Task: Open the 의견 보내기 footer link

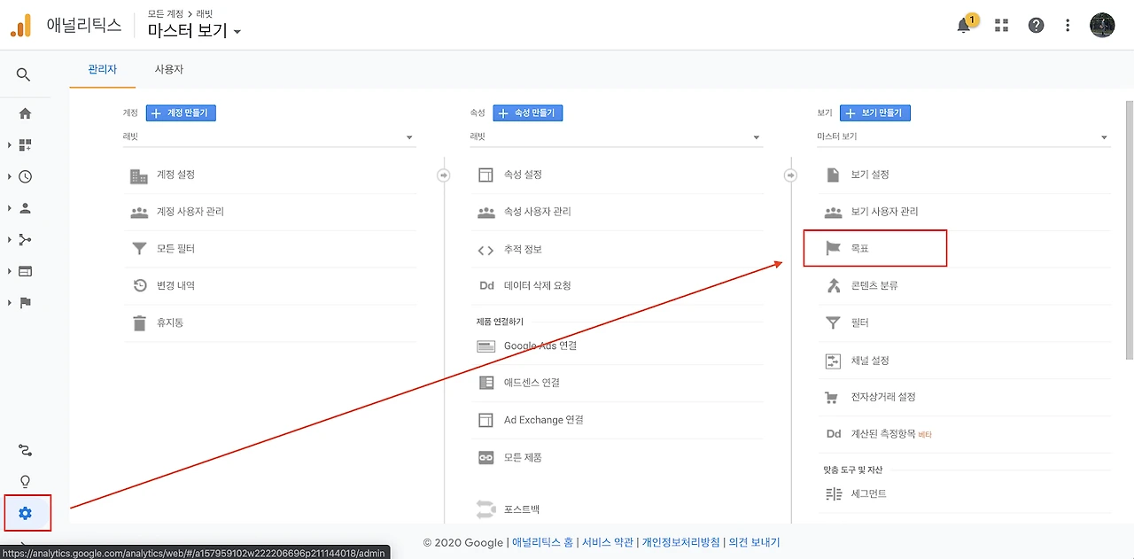Action: pos(754,542)
